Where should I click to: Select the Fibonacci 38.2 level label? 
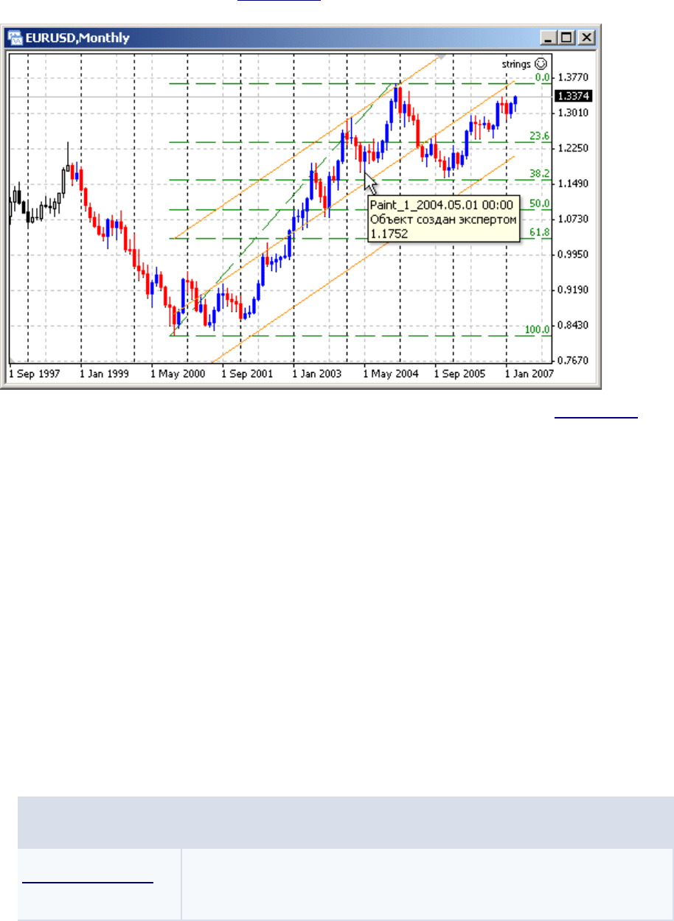point(541,173)
